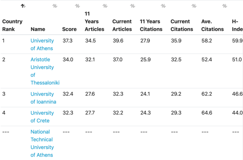Image resolution: width=243 pixels, height=160 pixels.
Task: Open Aristotle University of Thessaloniki link
Action: click(x=45, y=71)
